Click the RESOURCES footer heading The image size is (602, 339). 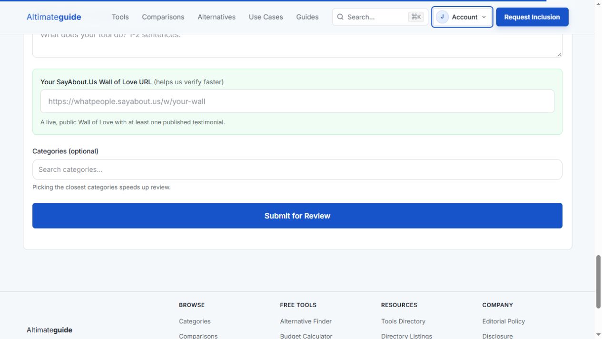tap(399, 305)
